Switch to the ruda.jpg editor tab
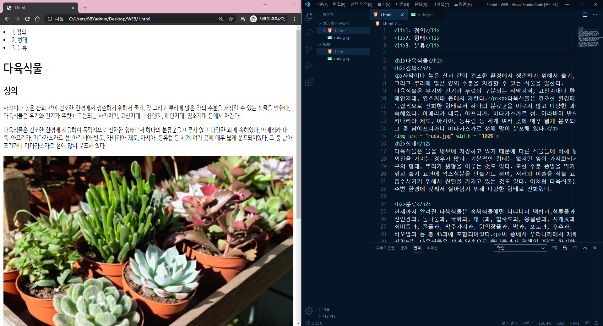 (425, 15)
